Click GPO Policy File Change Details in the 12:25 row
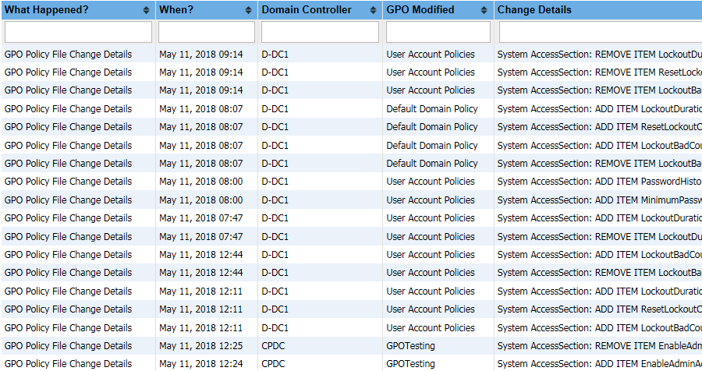This screenshot has width=702, height=371. (68, 346)
